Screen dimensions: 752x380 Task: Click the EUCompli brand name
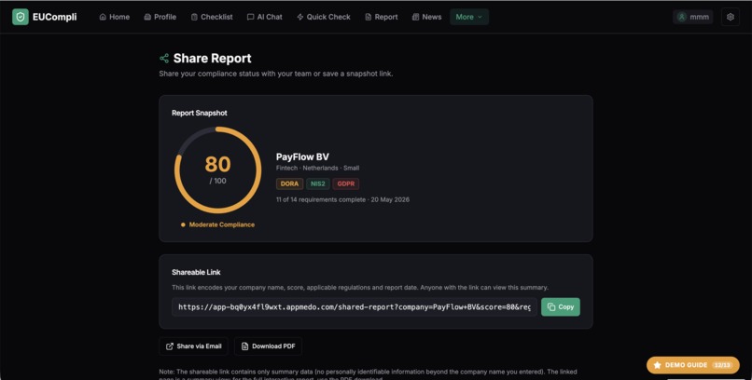coord(55,17)
